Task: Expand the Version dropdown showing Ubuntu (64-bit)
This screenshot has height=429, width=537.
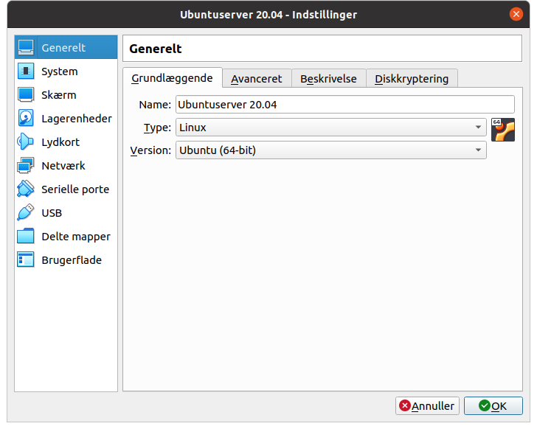Action: [x=330, y=150]
